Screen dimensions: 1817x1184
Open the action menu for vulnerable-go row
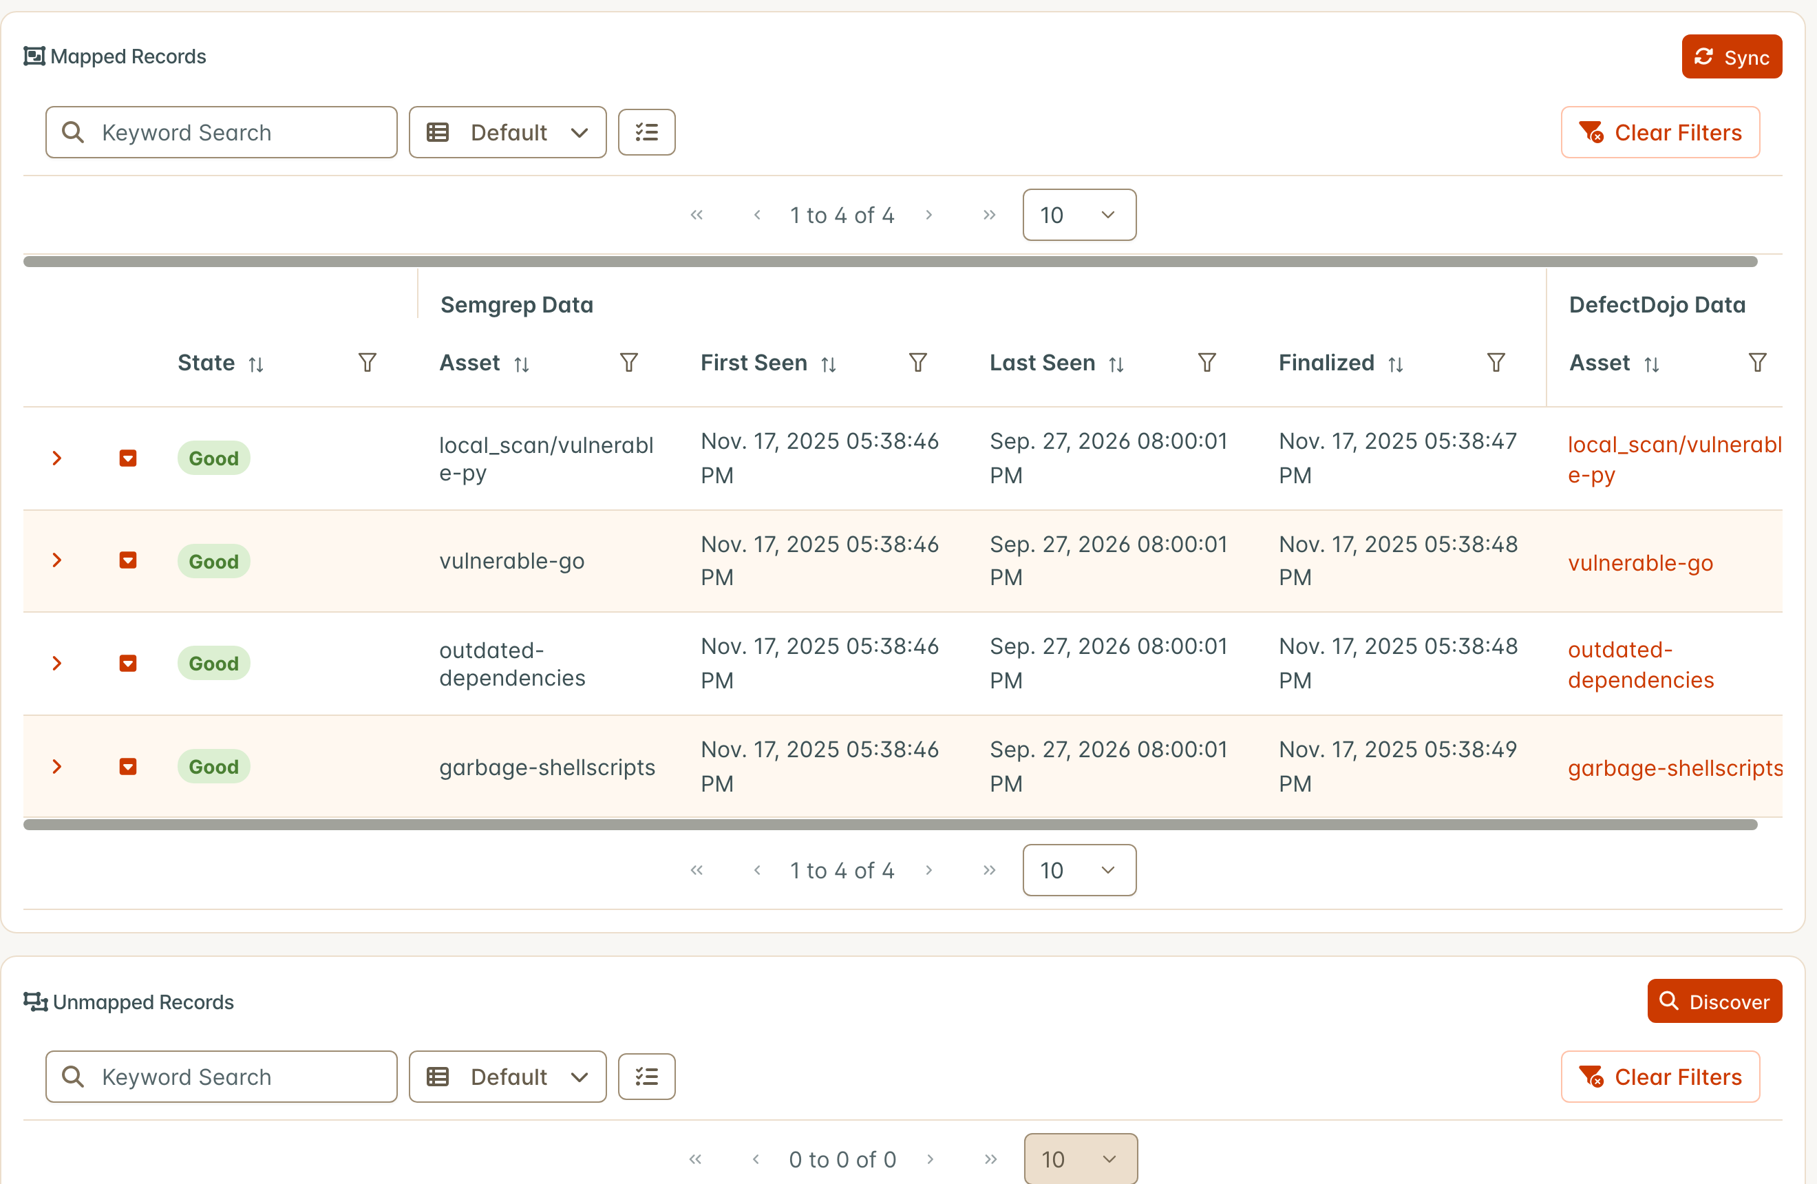click(128, 560)
